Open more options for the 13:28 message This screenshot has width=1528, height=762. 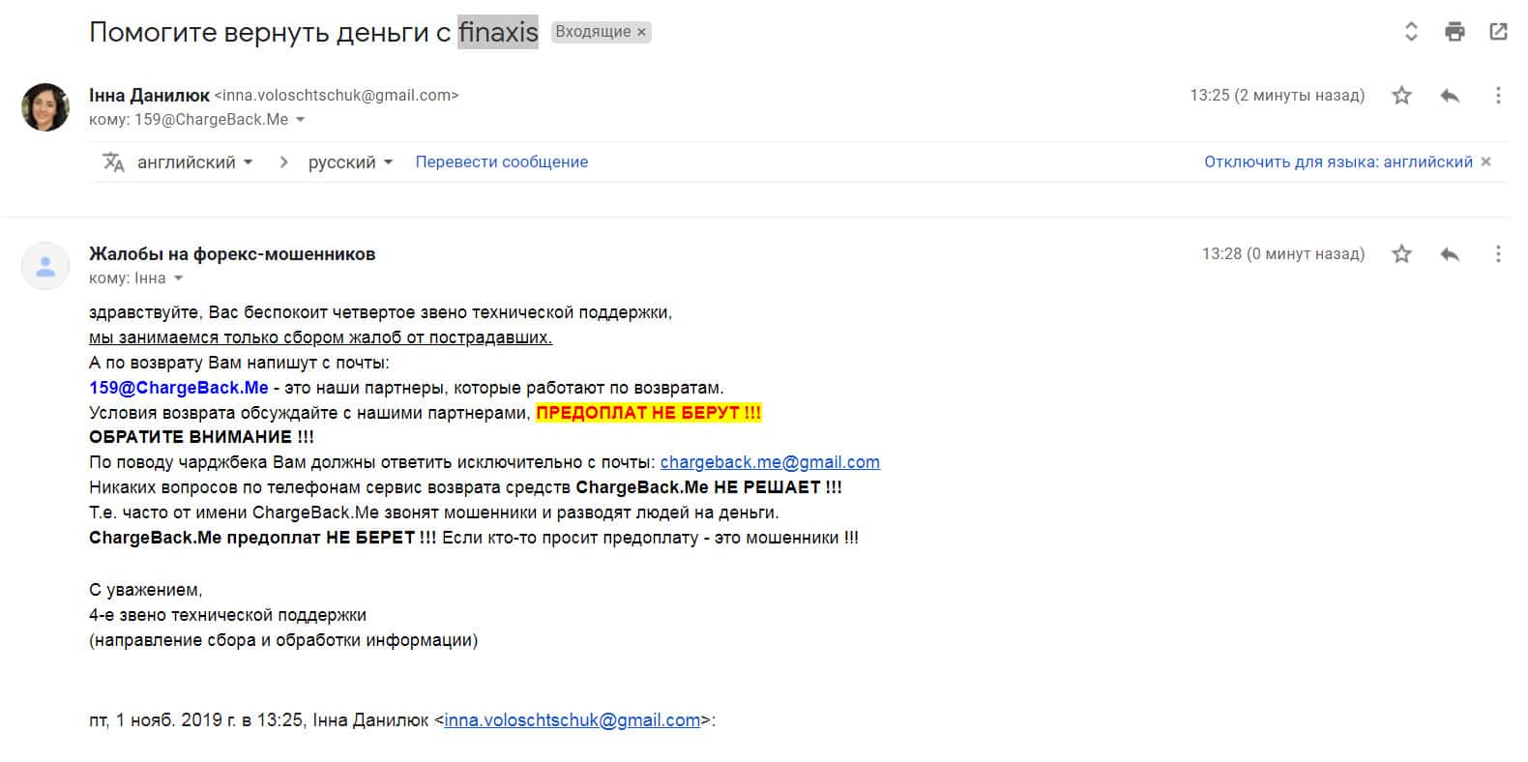1498,253
